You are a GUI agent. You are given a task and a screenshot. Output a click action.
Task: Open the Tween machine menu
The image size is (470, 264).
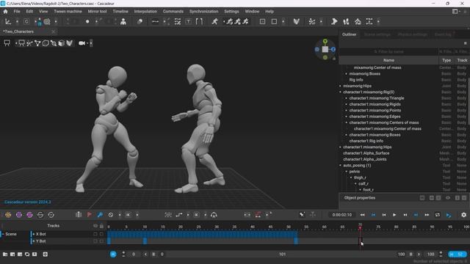(68, 12)
